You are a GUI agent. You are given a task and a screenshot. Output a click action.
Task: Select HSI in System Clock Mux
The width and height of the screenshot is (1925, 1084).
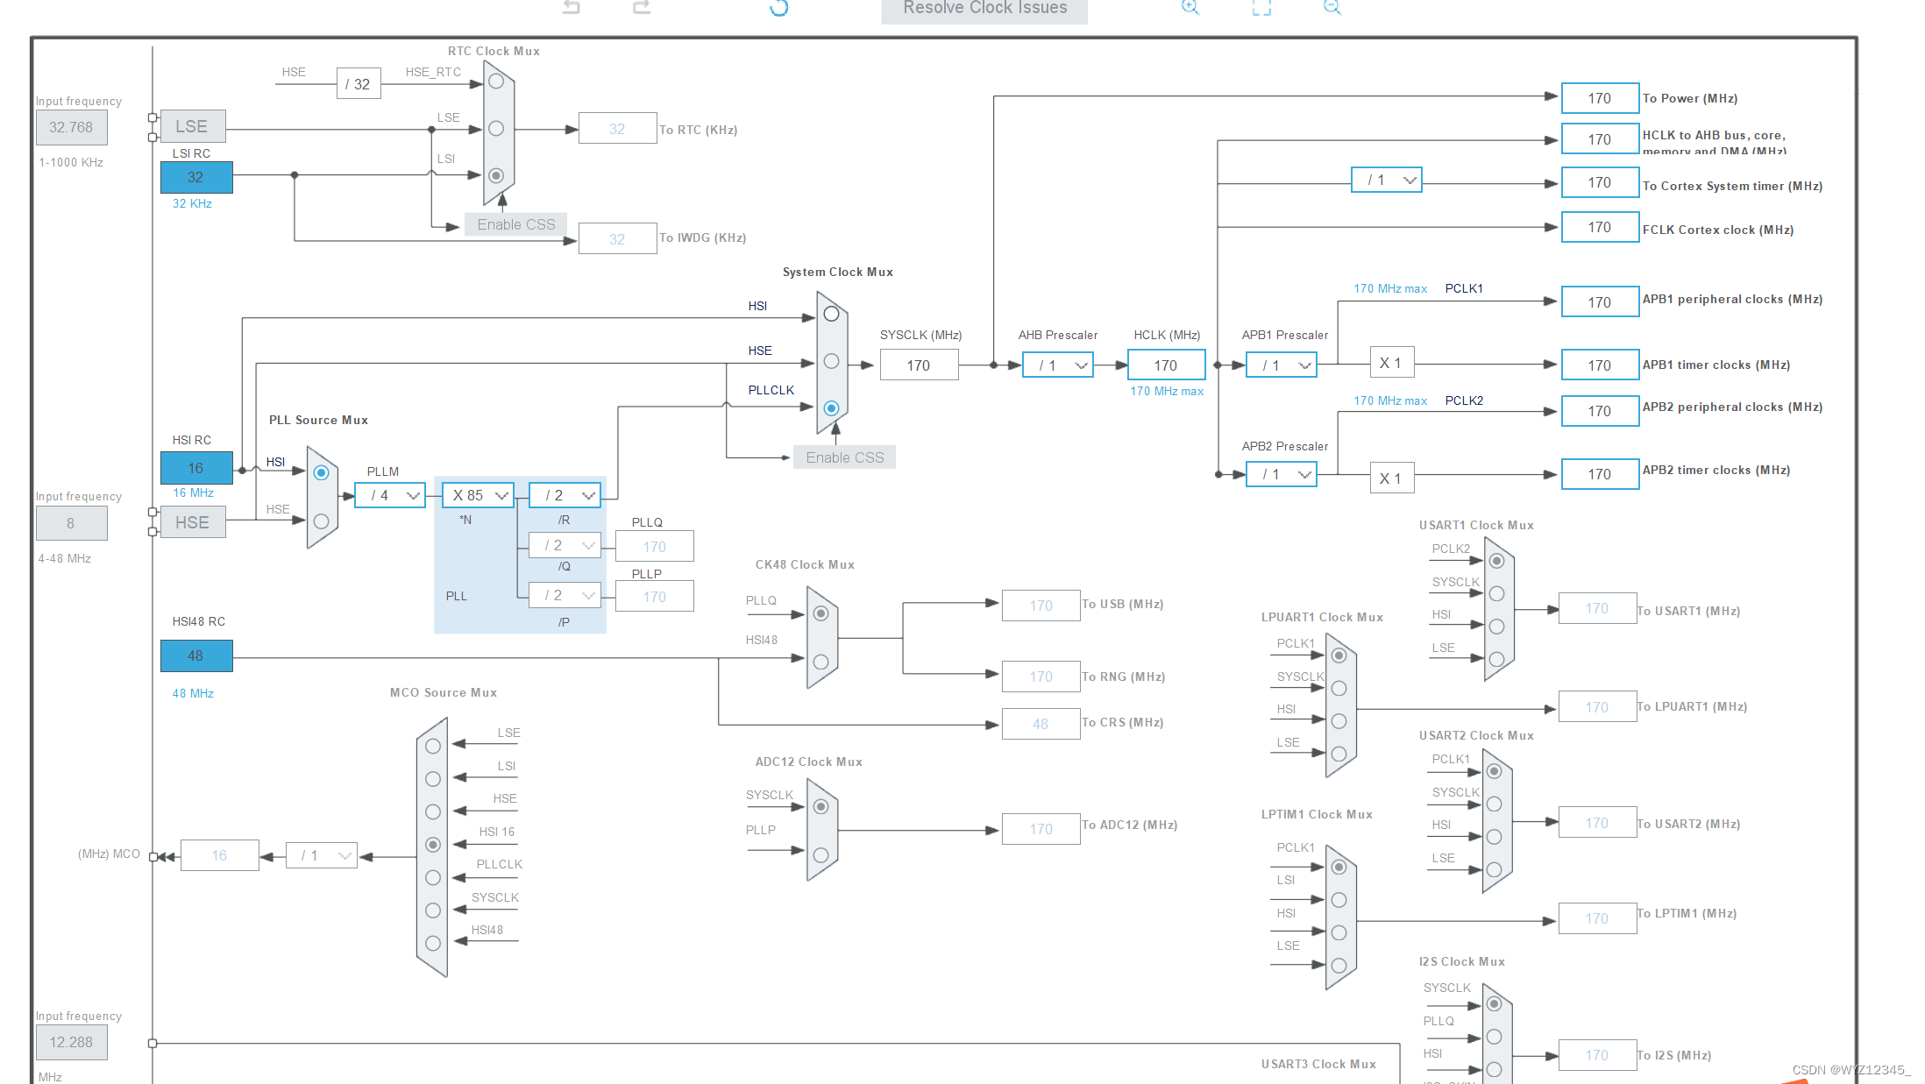pos(831,314)
